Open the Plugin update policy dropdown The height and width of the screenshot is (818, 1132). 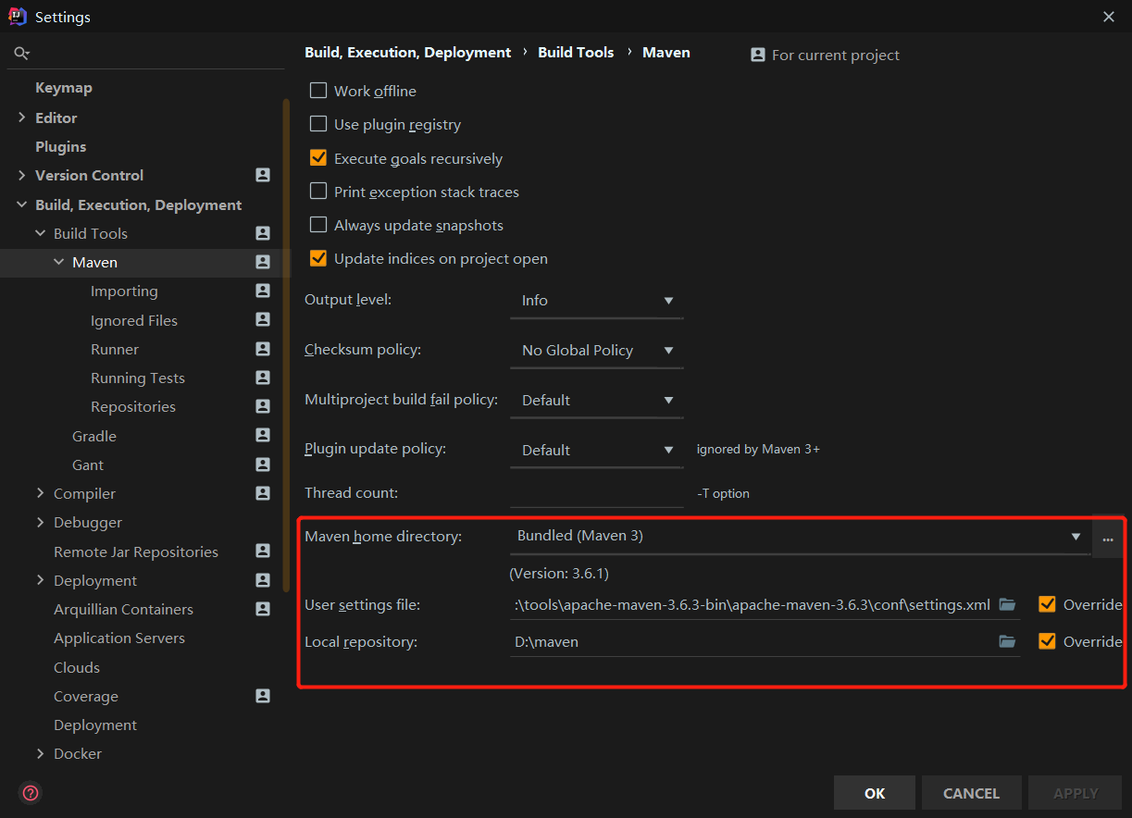[596, 451]
